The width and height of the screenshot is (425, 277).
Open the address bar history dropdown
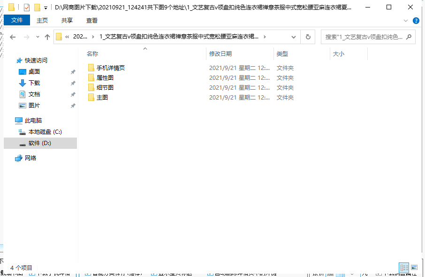point(294,37)
